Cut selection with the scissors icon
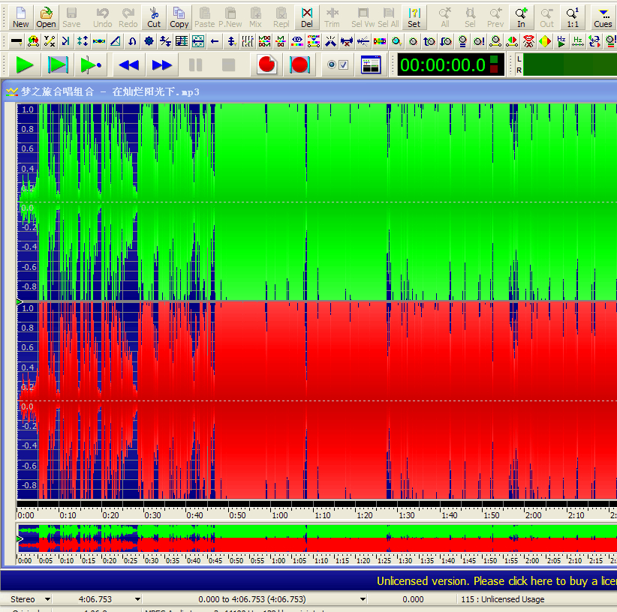 point(154,16)
